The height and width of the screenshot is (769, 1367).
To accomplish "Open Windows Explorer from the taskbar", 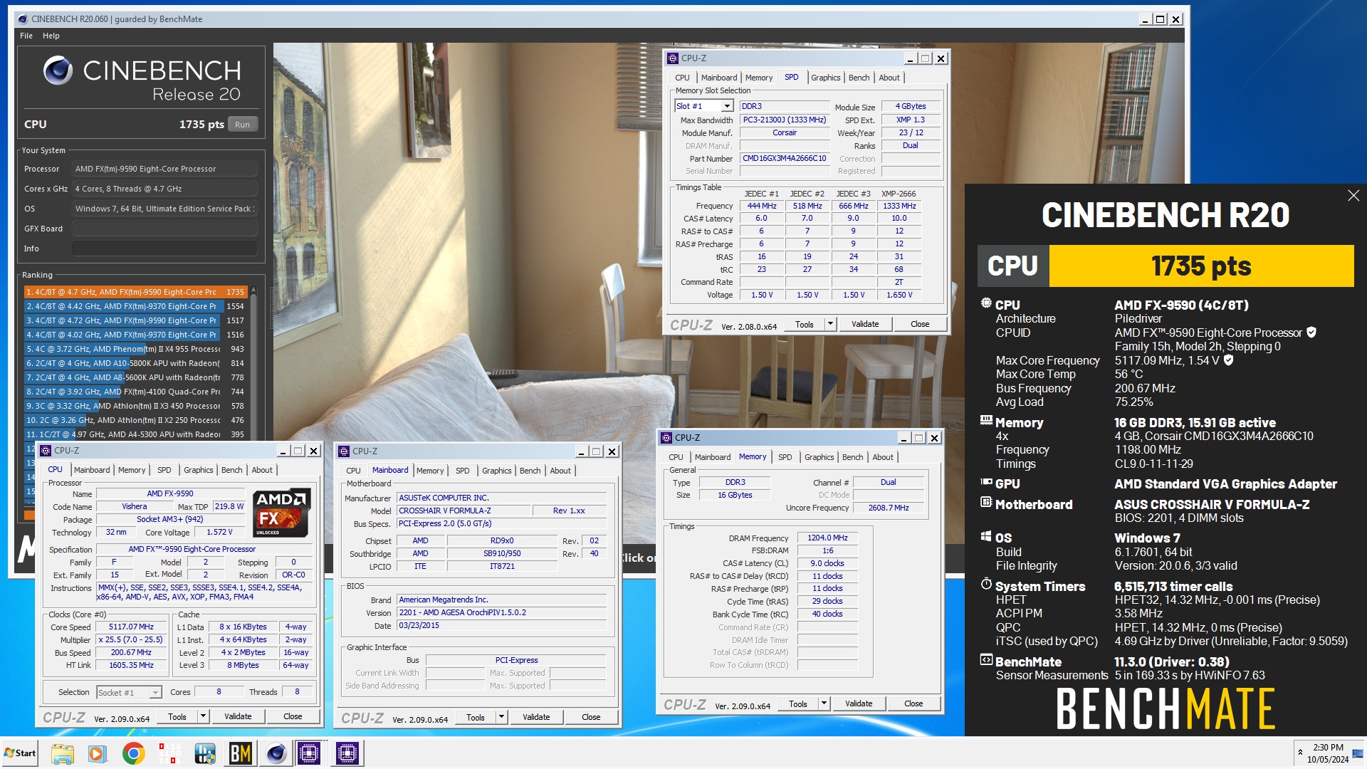I will click(63, 753).
